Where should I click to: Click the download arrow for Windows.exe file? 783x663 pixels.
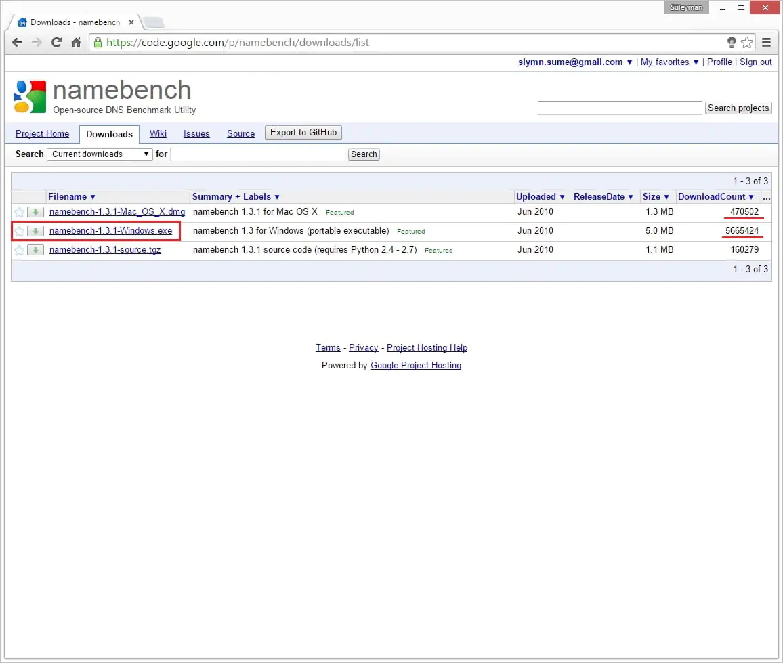pyautogui.click(x=35, y=231)
